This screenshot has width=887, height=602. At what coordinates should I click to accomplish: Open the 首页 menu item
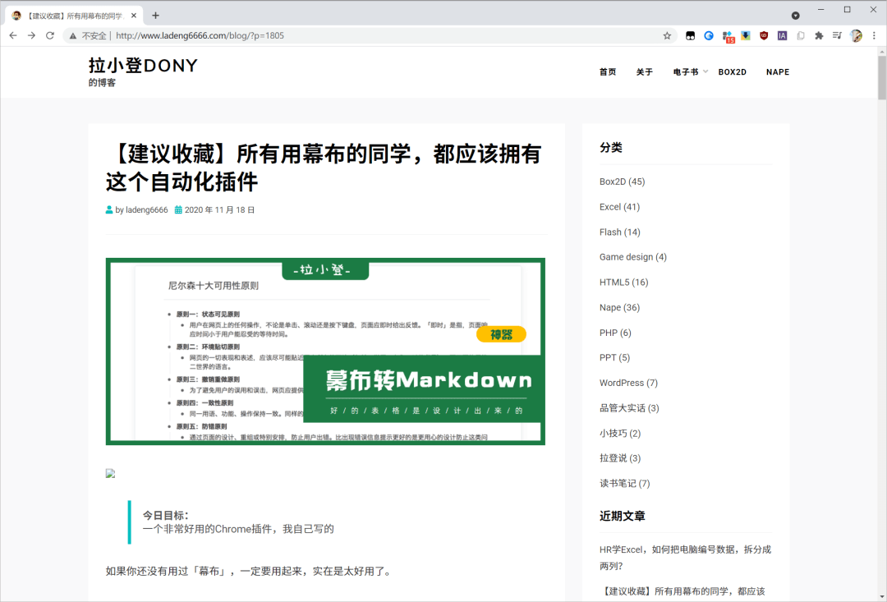coord(608,71)
